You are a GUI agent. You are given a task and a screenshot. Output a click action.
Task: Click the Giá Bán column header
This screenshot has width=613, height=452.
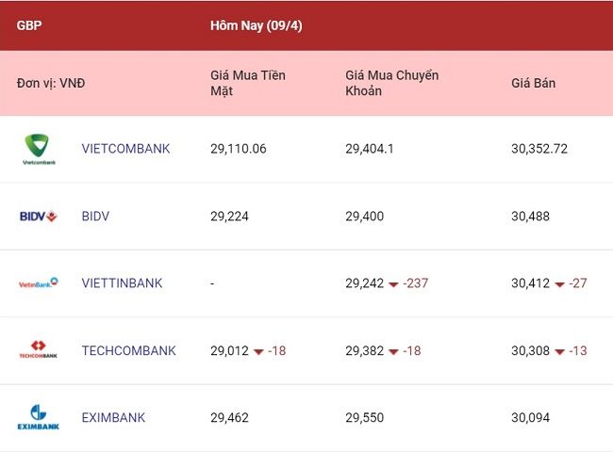(x=533, y=83)
